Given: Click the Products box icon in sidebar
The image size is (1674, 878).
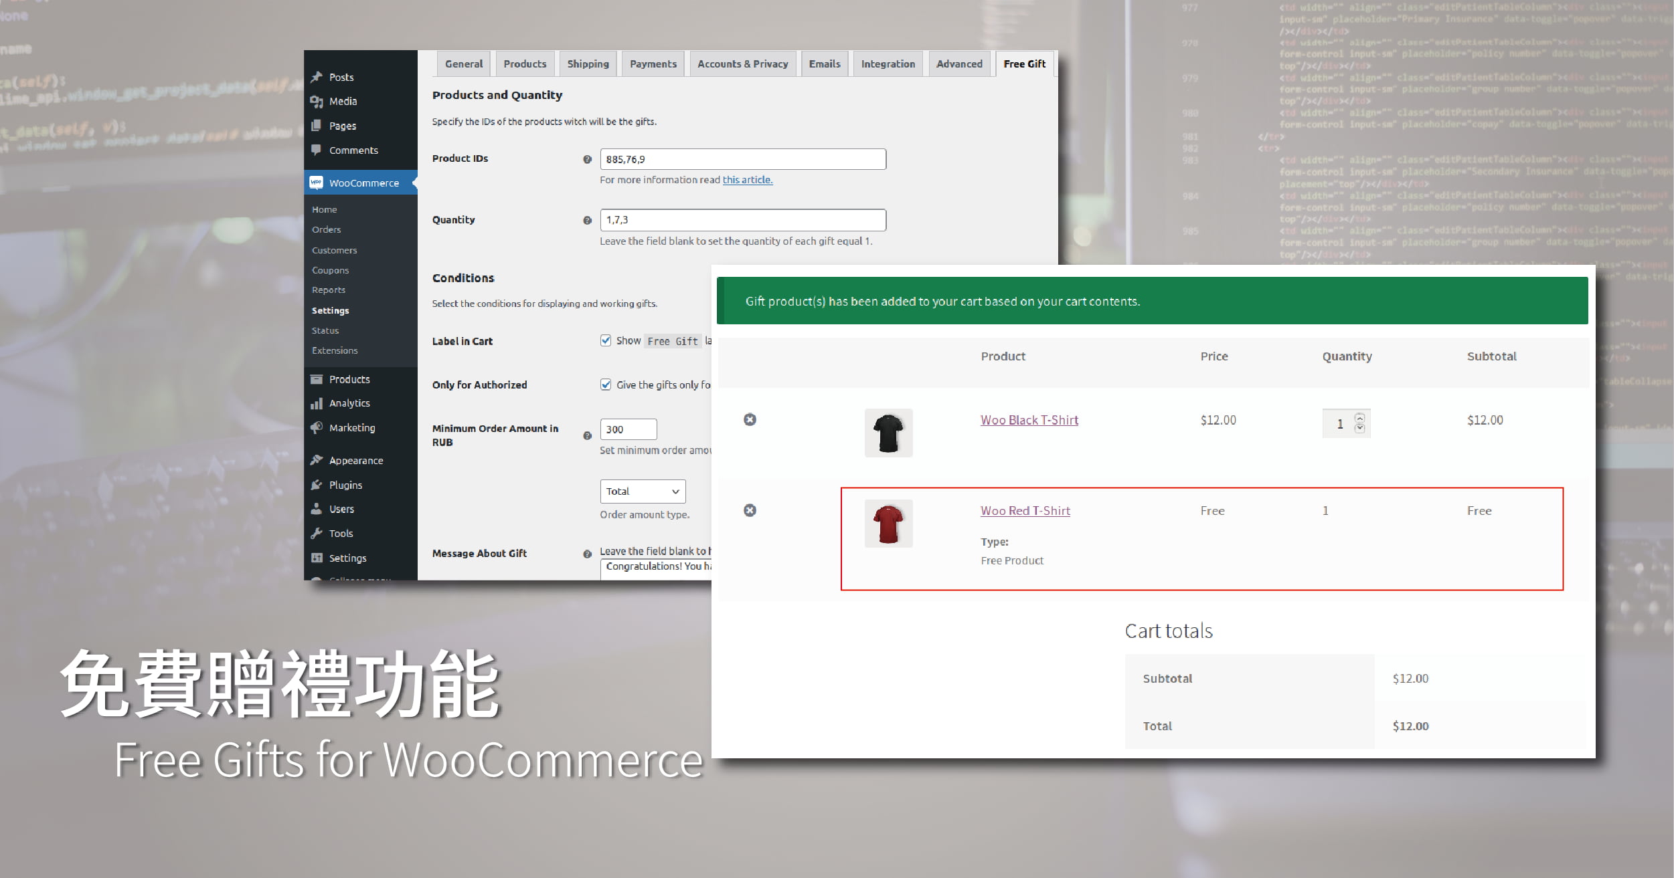Looking at the screenshot, I should [x=317, y=379].
